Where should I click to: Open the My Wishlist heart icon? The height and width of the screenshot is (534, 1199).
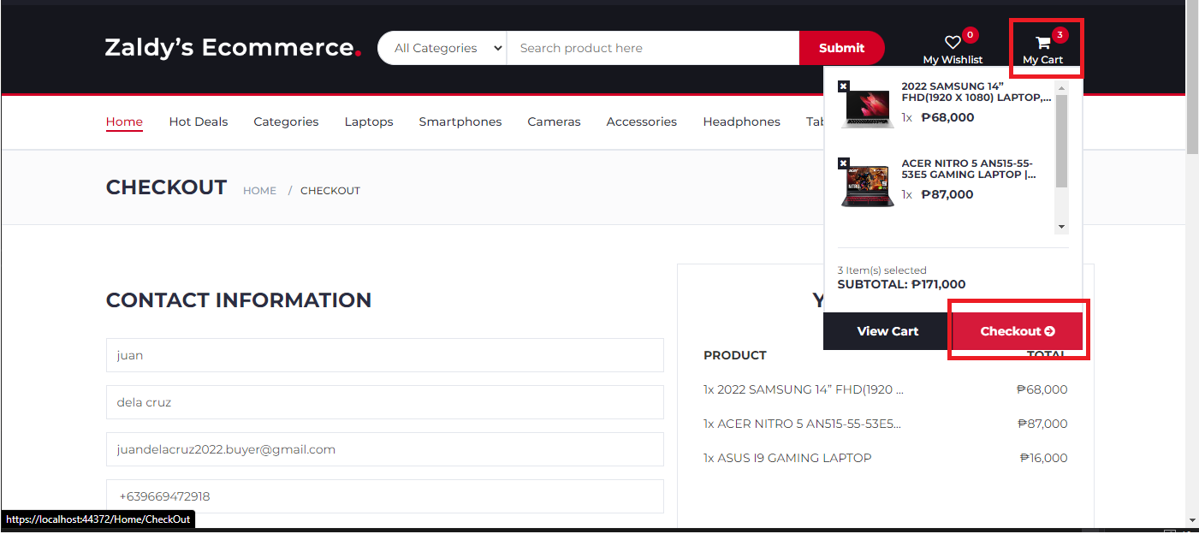953,41
